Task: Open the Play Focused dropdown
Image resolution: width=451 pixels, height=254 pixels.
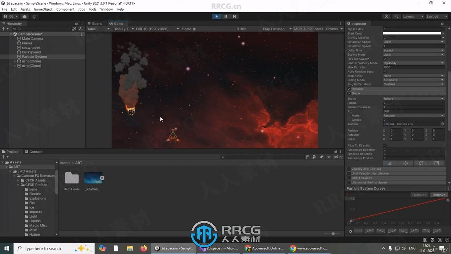Action: [x=277, y=29]
